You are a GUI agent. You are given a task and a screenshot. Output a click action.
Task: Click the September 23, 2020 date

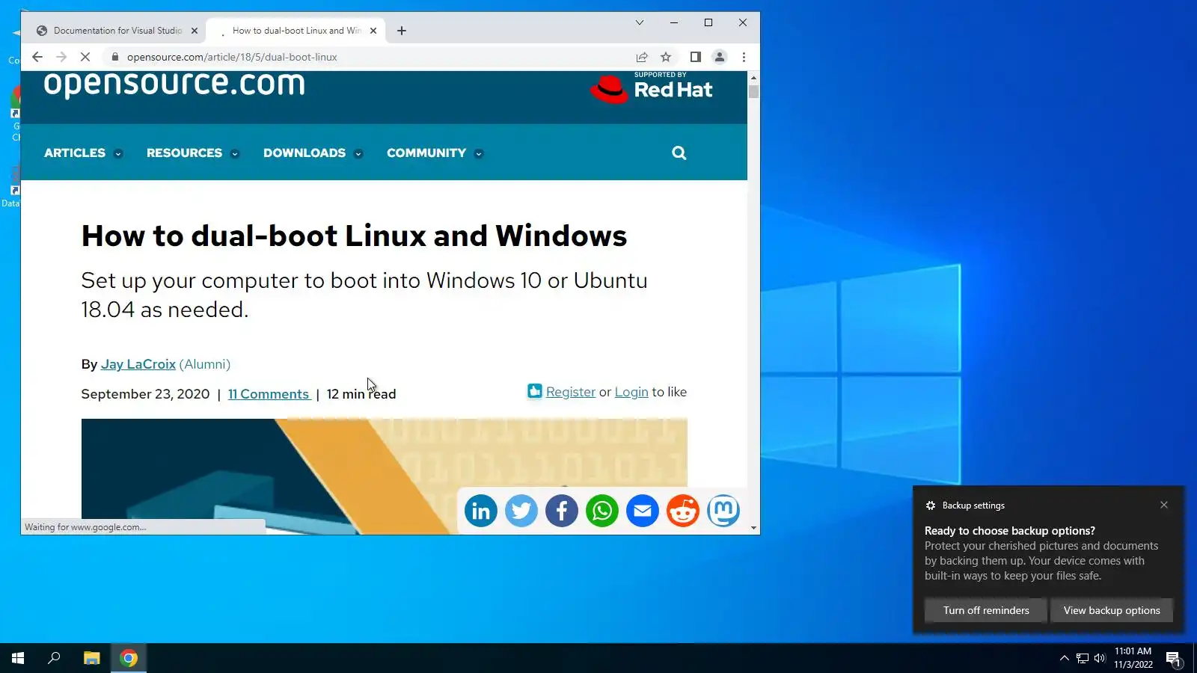(145, 394)
